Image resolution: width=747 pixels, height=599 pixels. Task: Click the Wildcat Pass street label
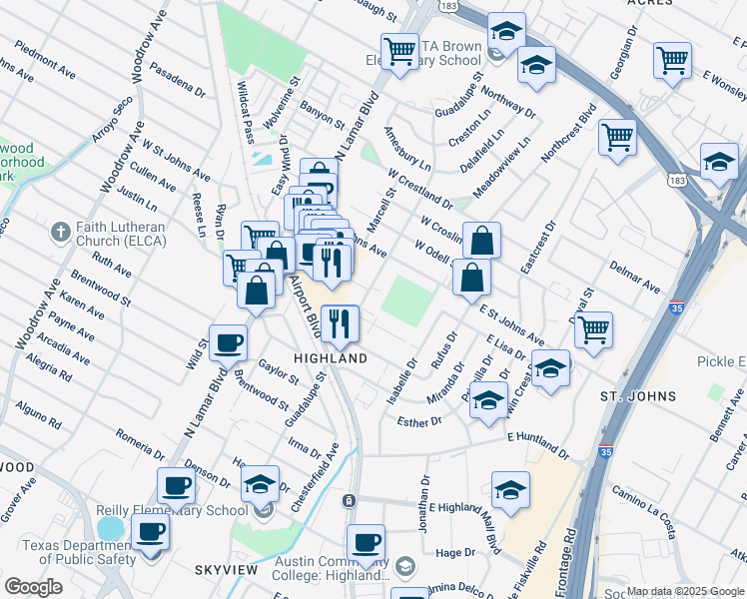point(246,113)
